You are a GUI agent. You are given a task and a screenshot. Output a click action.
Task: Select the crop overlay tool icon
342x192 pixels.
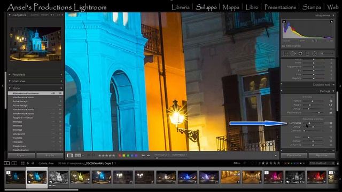click(285, 53)
